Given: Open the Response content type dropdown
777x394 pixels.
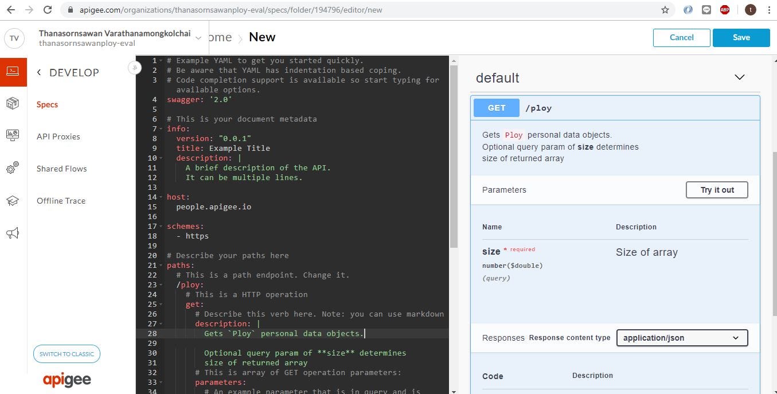Looking at the screenshot, I should [681, 338].
